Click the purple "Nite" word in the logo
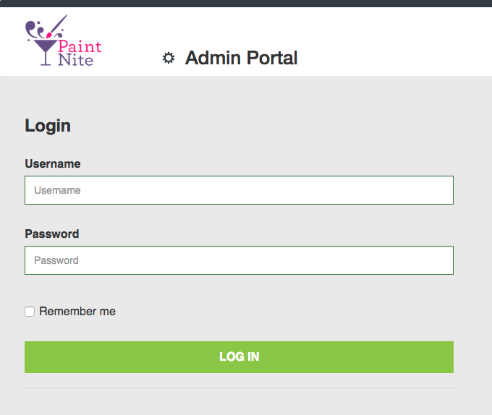492x415 pixels. pos(76,61)
